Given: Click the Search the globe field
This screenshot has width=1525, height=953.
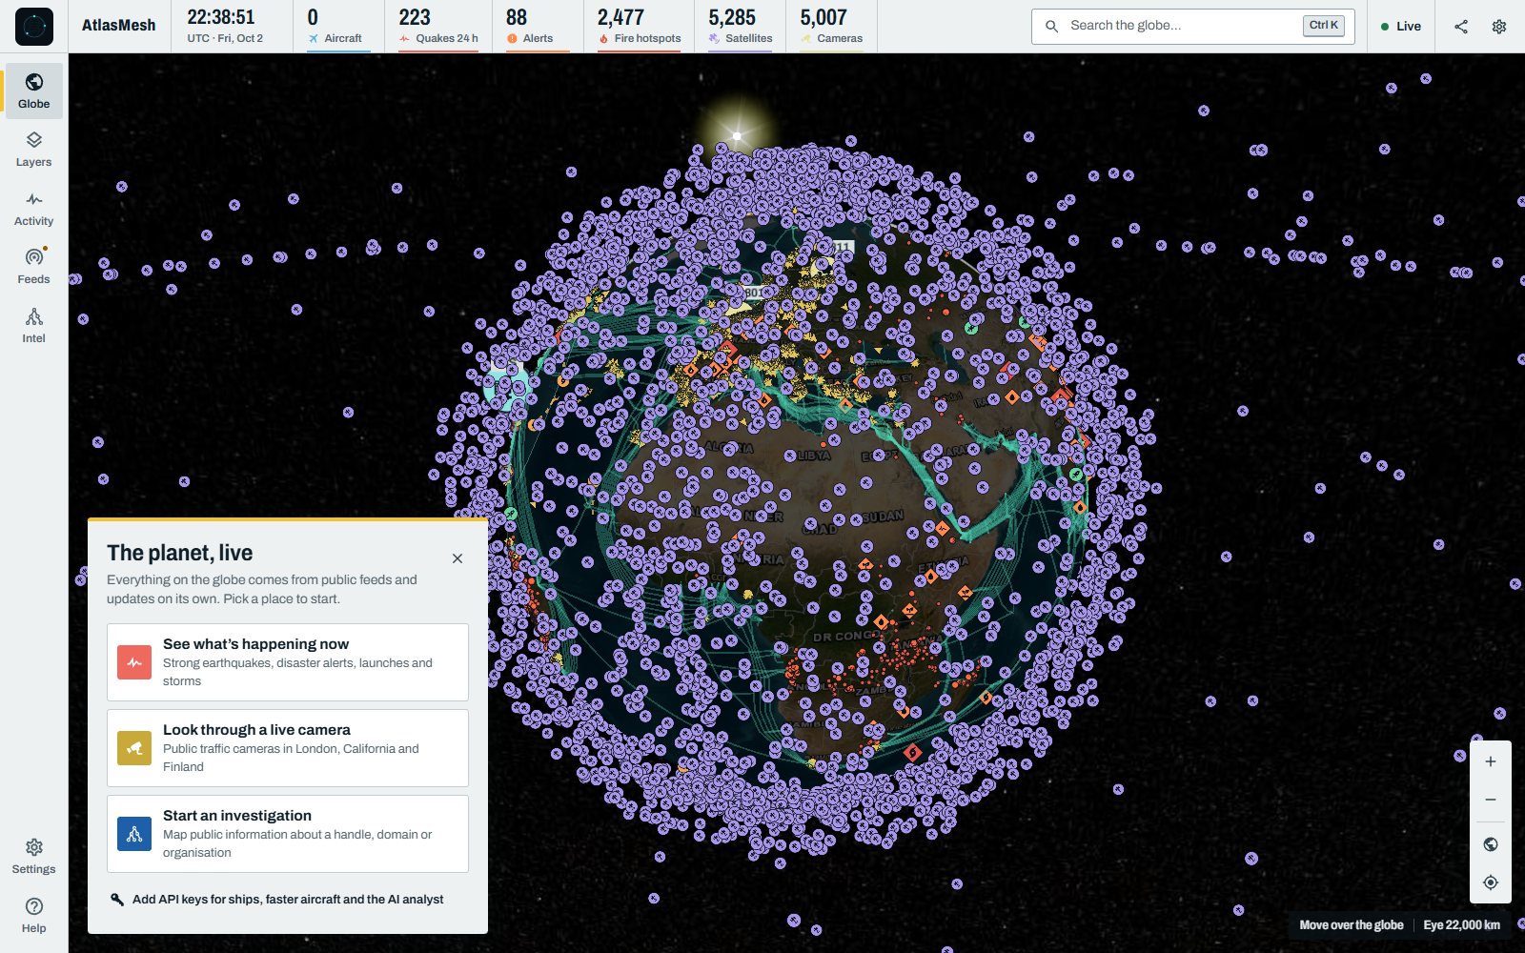Looking at the screenshot, I should [1192, 26].
